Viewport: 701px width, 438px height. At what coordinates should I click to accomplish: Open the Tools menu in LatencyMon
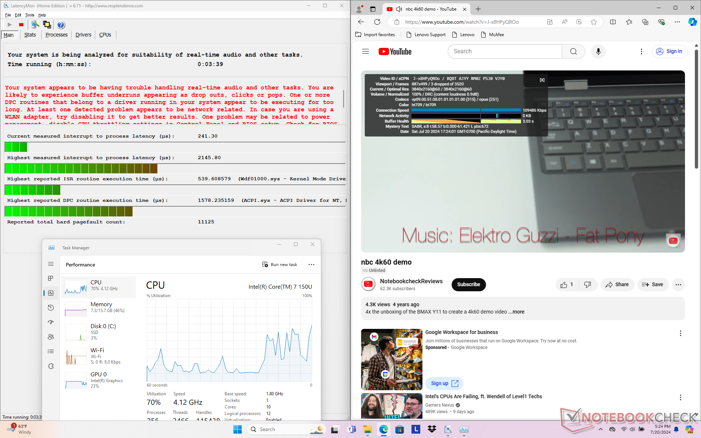tap(29, 15)
